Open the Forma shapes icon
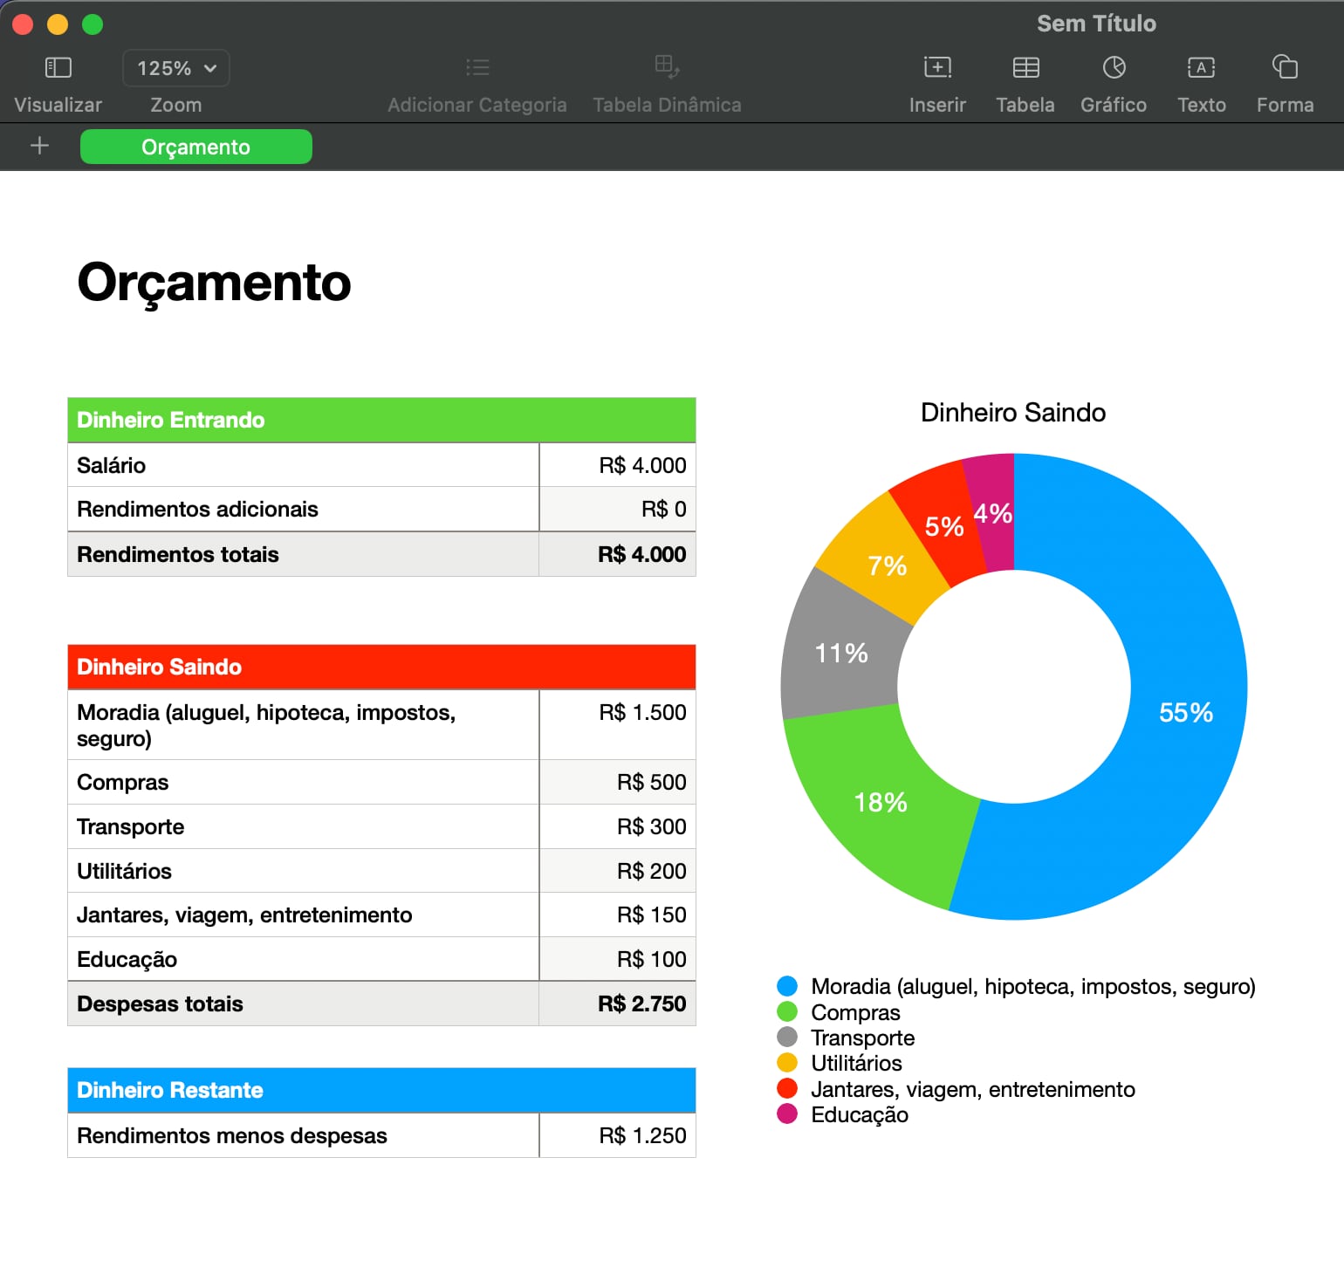This screenshot has height=1288, width=1344. [x=1285, y=68]
